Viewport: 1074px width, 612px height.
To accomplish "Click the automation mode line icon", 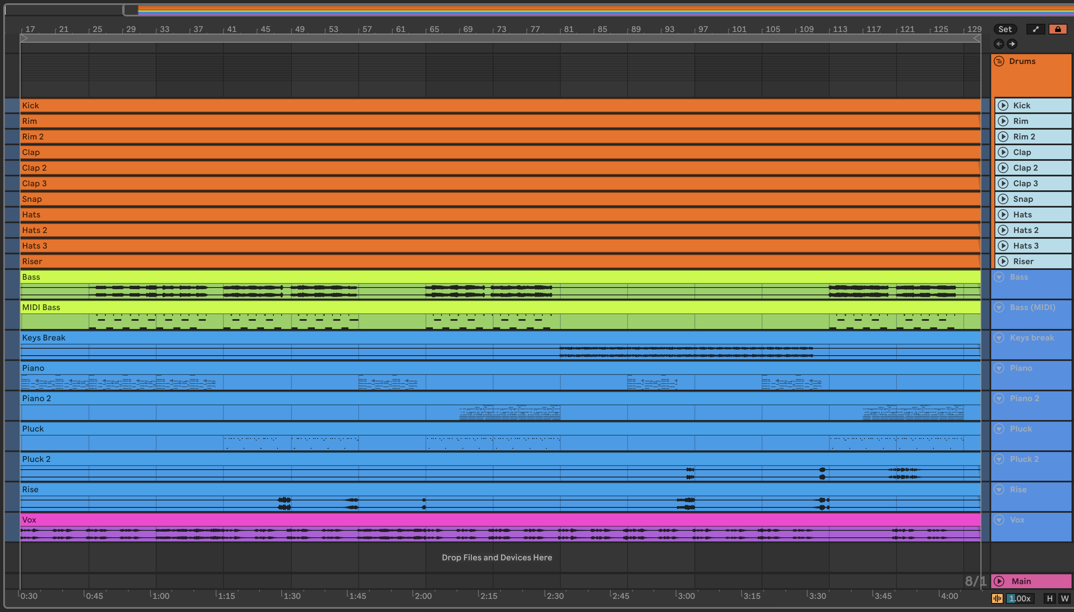I will coord(1035,29).
